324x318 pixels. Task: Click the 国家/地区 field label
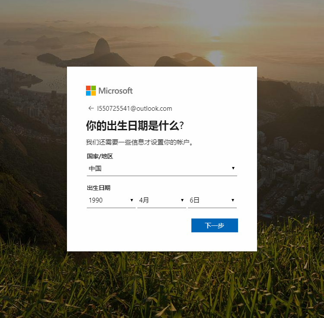coord(100,156)
